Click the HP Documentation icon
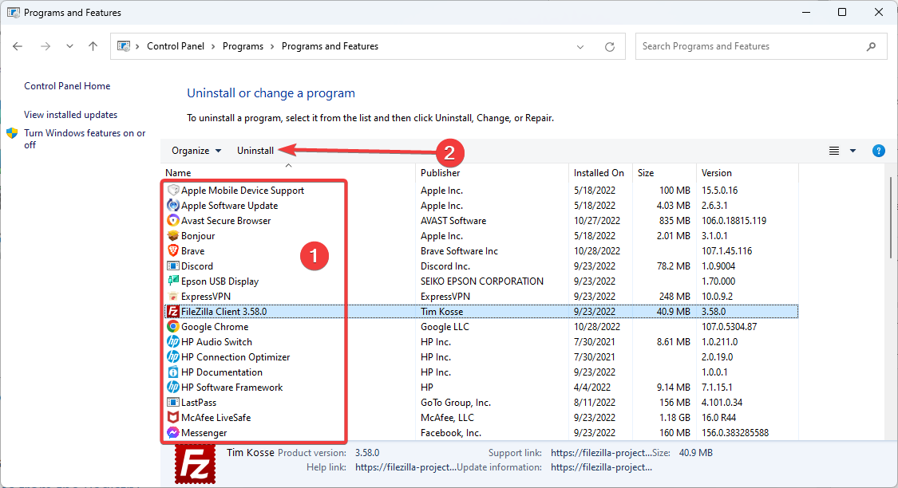Screen dimensions: 898x488 (173, 372)
